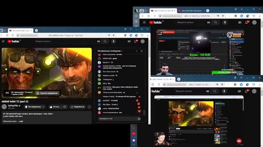Open downloads icon in skibidi toilet browser toolbar
This screenshot has width=263, height=147.
pos(148,36)
